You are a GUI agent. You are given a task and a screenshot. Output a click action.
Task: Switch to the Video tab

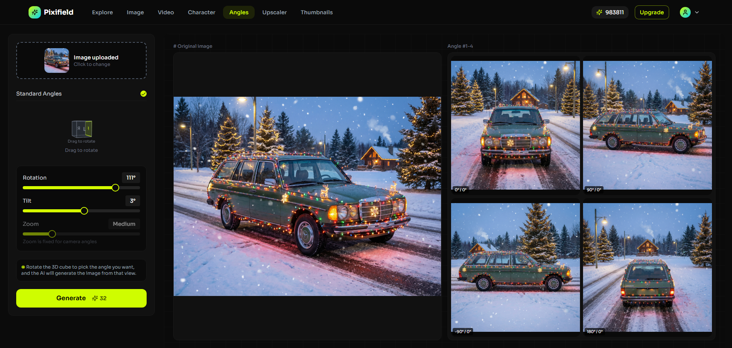(x=166, y=12)
